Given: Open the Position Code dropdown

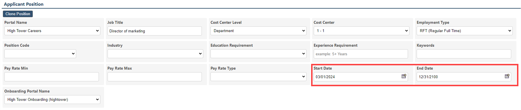Looking at the screenshot, I should click(x=40, y=54).
